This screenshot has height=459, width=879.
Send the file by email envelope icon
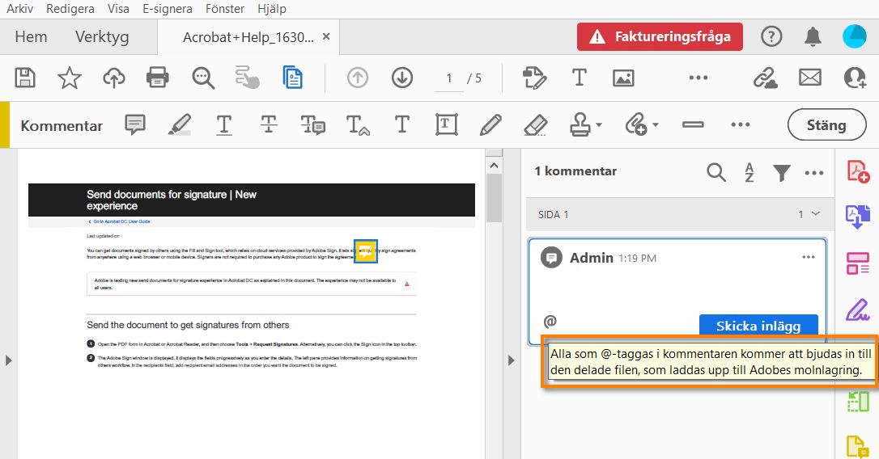pyautogui.click(x=810, y=78)
